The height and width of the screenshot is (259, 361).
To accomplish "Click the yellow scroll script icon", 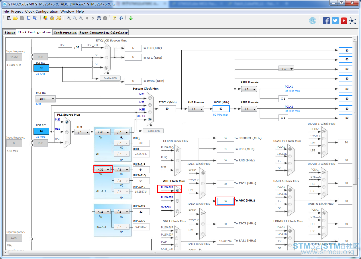I will (x=59, y=18).
